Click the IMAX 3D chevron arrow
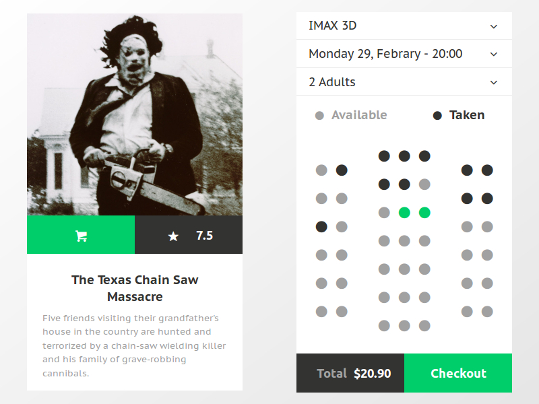Viewport: 539px width, 404px height. pos(494,27)
